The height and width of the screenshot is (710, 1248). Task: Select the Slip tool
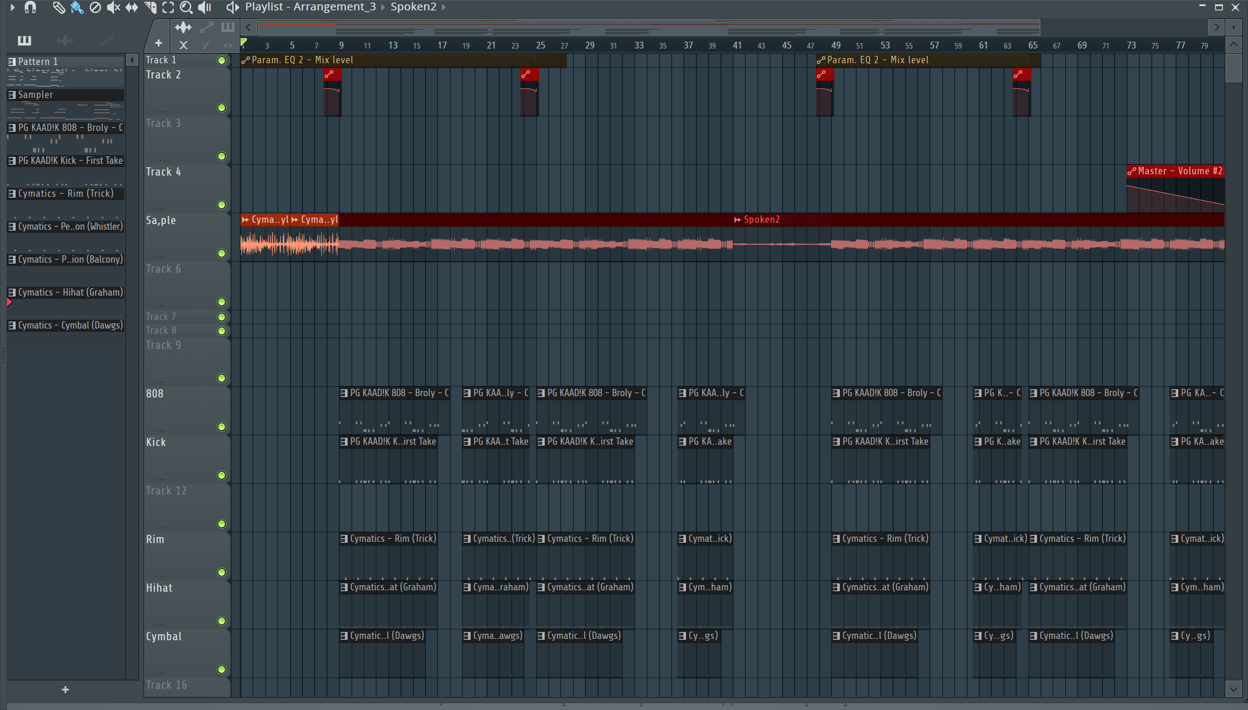tap(132, 7)
